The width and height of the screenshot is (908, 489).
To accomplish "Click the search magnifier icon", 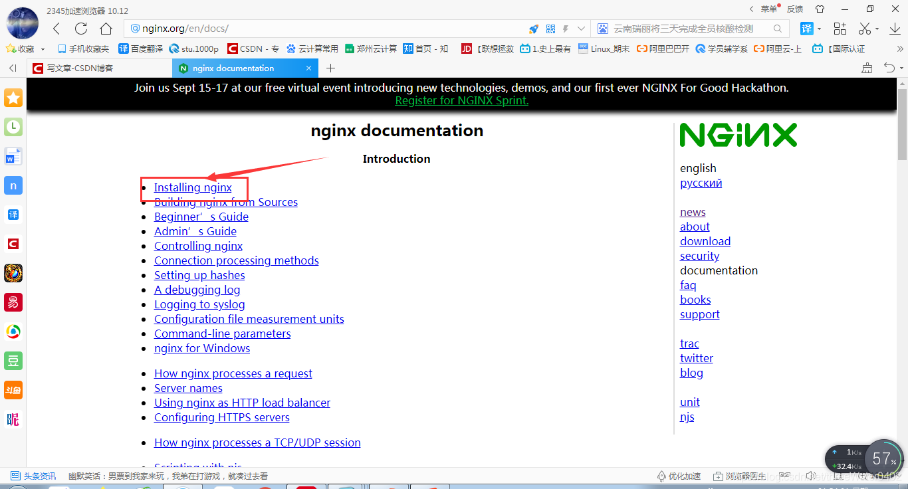I will pyautogui.click(x=778, y=29).
